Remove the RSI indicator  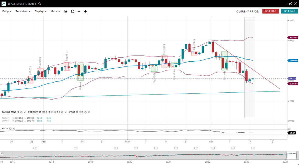pos(14,129)
